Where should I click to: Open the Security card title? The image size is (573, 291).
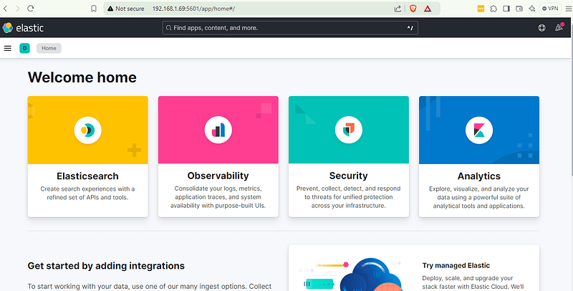349,176
